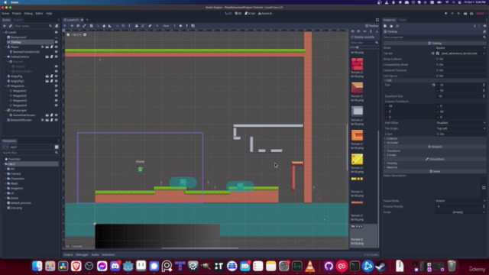This screenshot has width=489, height=275.
Task: Add a new child node with plus icon
Action: [5, 26]
